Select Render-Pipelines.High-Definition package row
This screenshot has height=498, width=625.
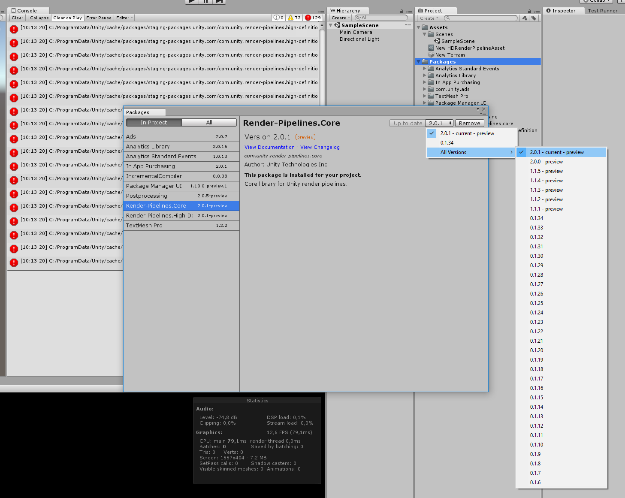[x=181, y=216]
